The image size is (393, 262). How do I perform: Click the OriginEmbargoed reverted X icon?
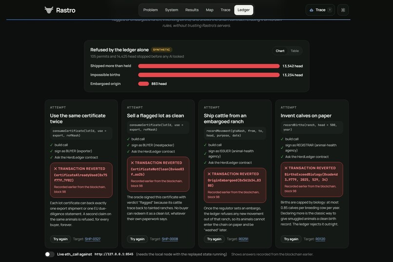point(209,174)
